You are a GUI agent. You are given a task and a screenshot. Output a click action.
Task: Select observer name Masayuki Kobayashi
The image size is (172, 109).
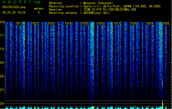pos(98,3)
